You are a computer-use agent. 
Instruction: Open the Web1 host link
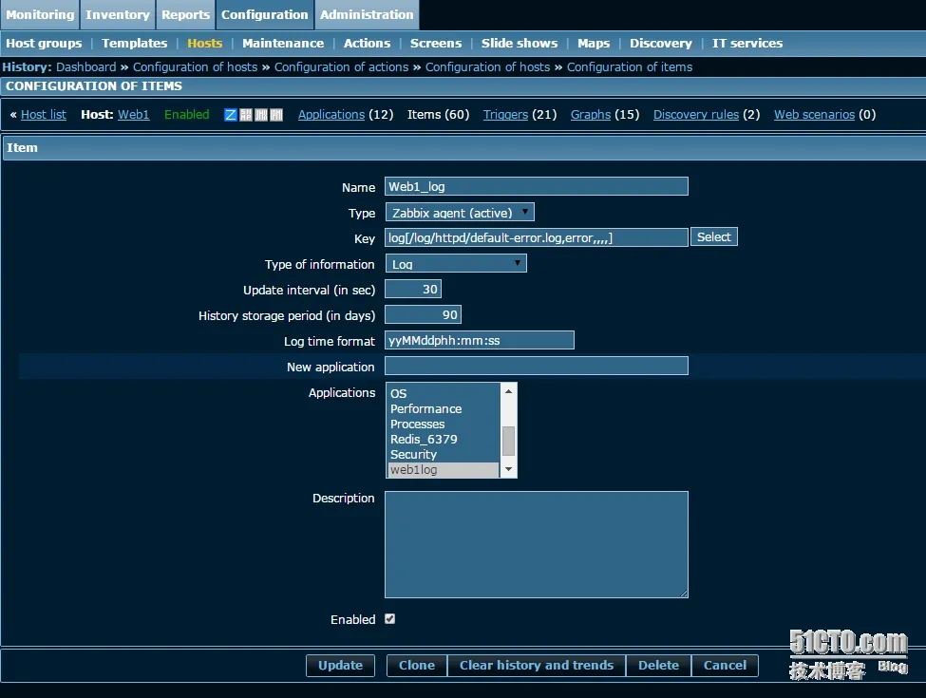click(134, 115)
